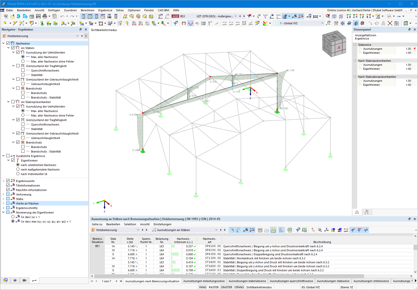
Task: Click the 'Gehe zu' menu in results table
Action: click(x=97, y=224)
